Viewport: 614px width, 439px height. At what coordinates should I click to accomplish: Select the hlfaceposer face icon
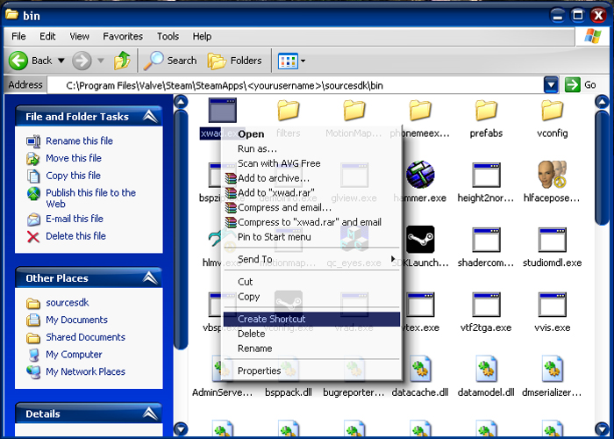pyautogui.click(x=552, y=175)
